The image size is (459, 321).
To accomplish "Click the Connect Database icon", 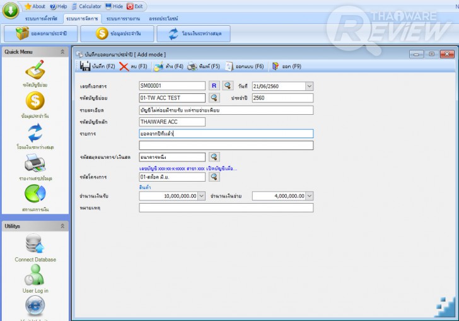I will [x=35, y=243].
